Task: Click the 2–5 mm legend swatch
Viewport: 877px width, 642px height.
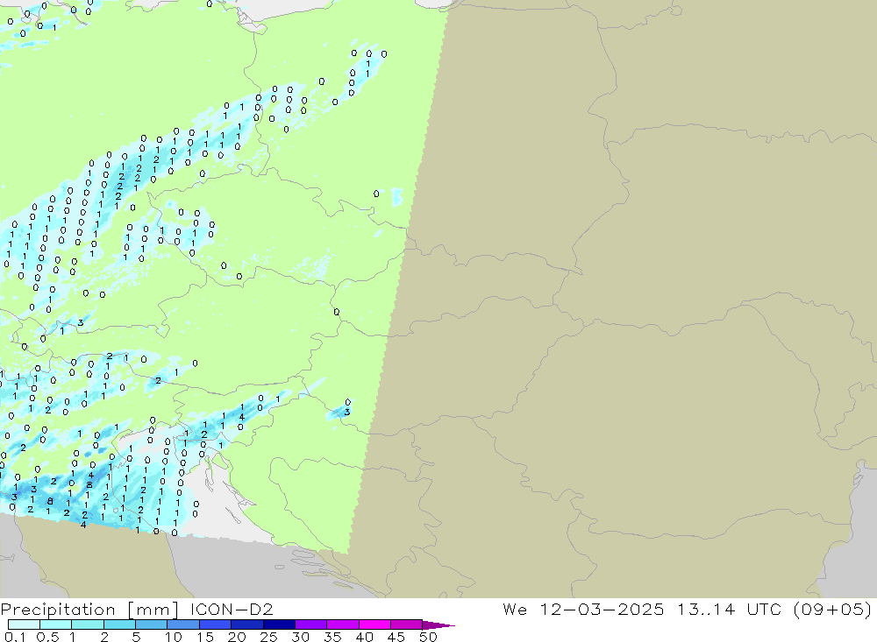Action: 119,624
